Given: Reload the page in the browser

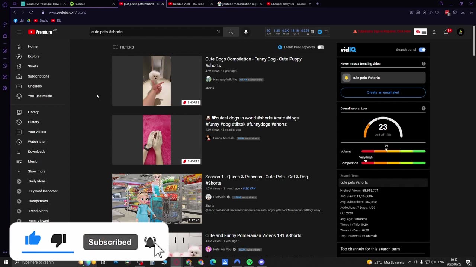Looking at the screenshot, I should coord(31,12).
